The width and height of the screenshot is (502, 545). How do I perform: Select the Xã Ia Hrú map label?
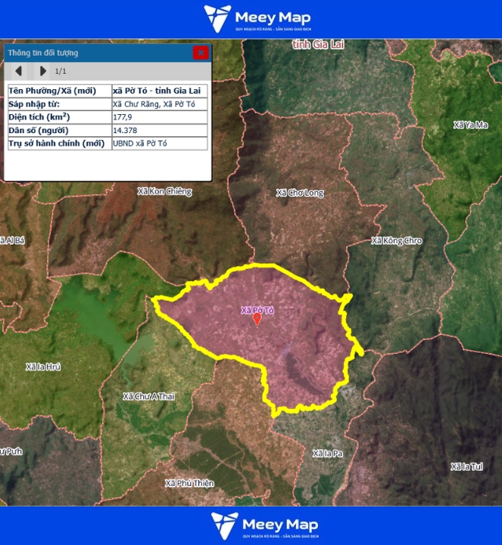point(42,367)
